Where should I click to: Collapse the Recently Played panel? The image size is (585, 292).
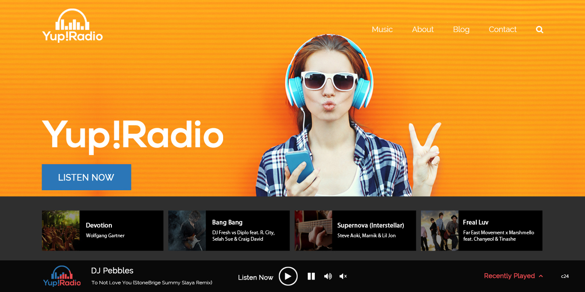click(513, 276)
